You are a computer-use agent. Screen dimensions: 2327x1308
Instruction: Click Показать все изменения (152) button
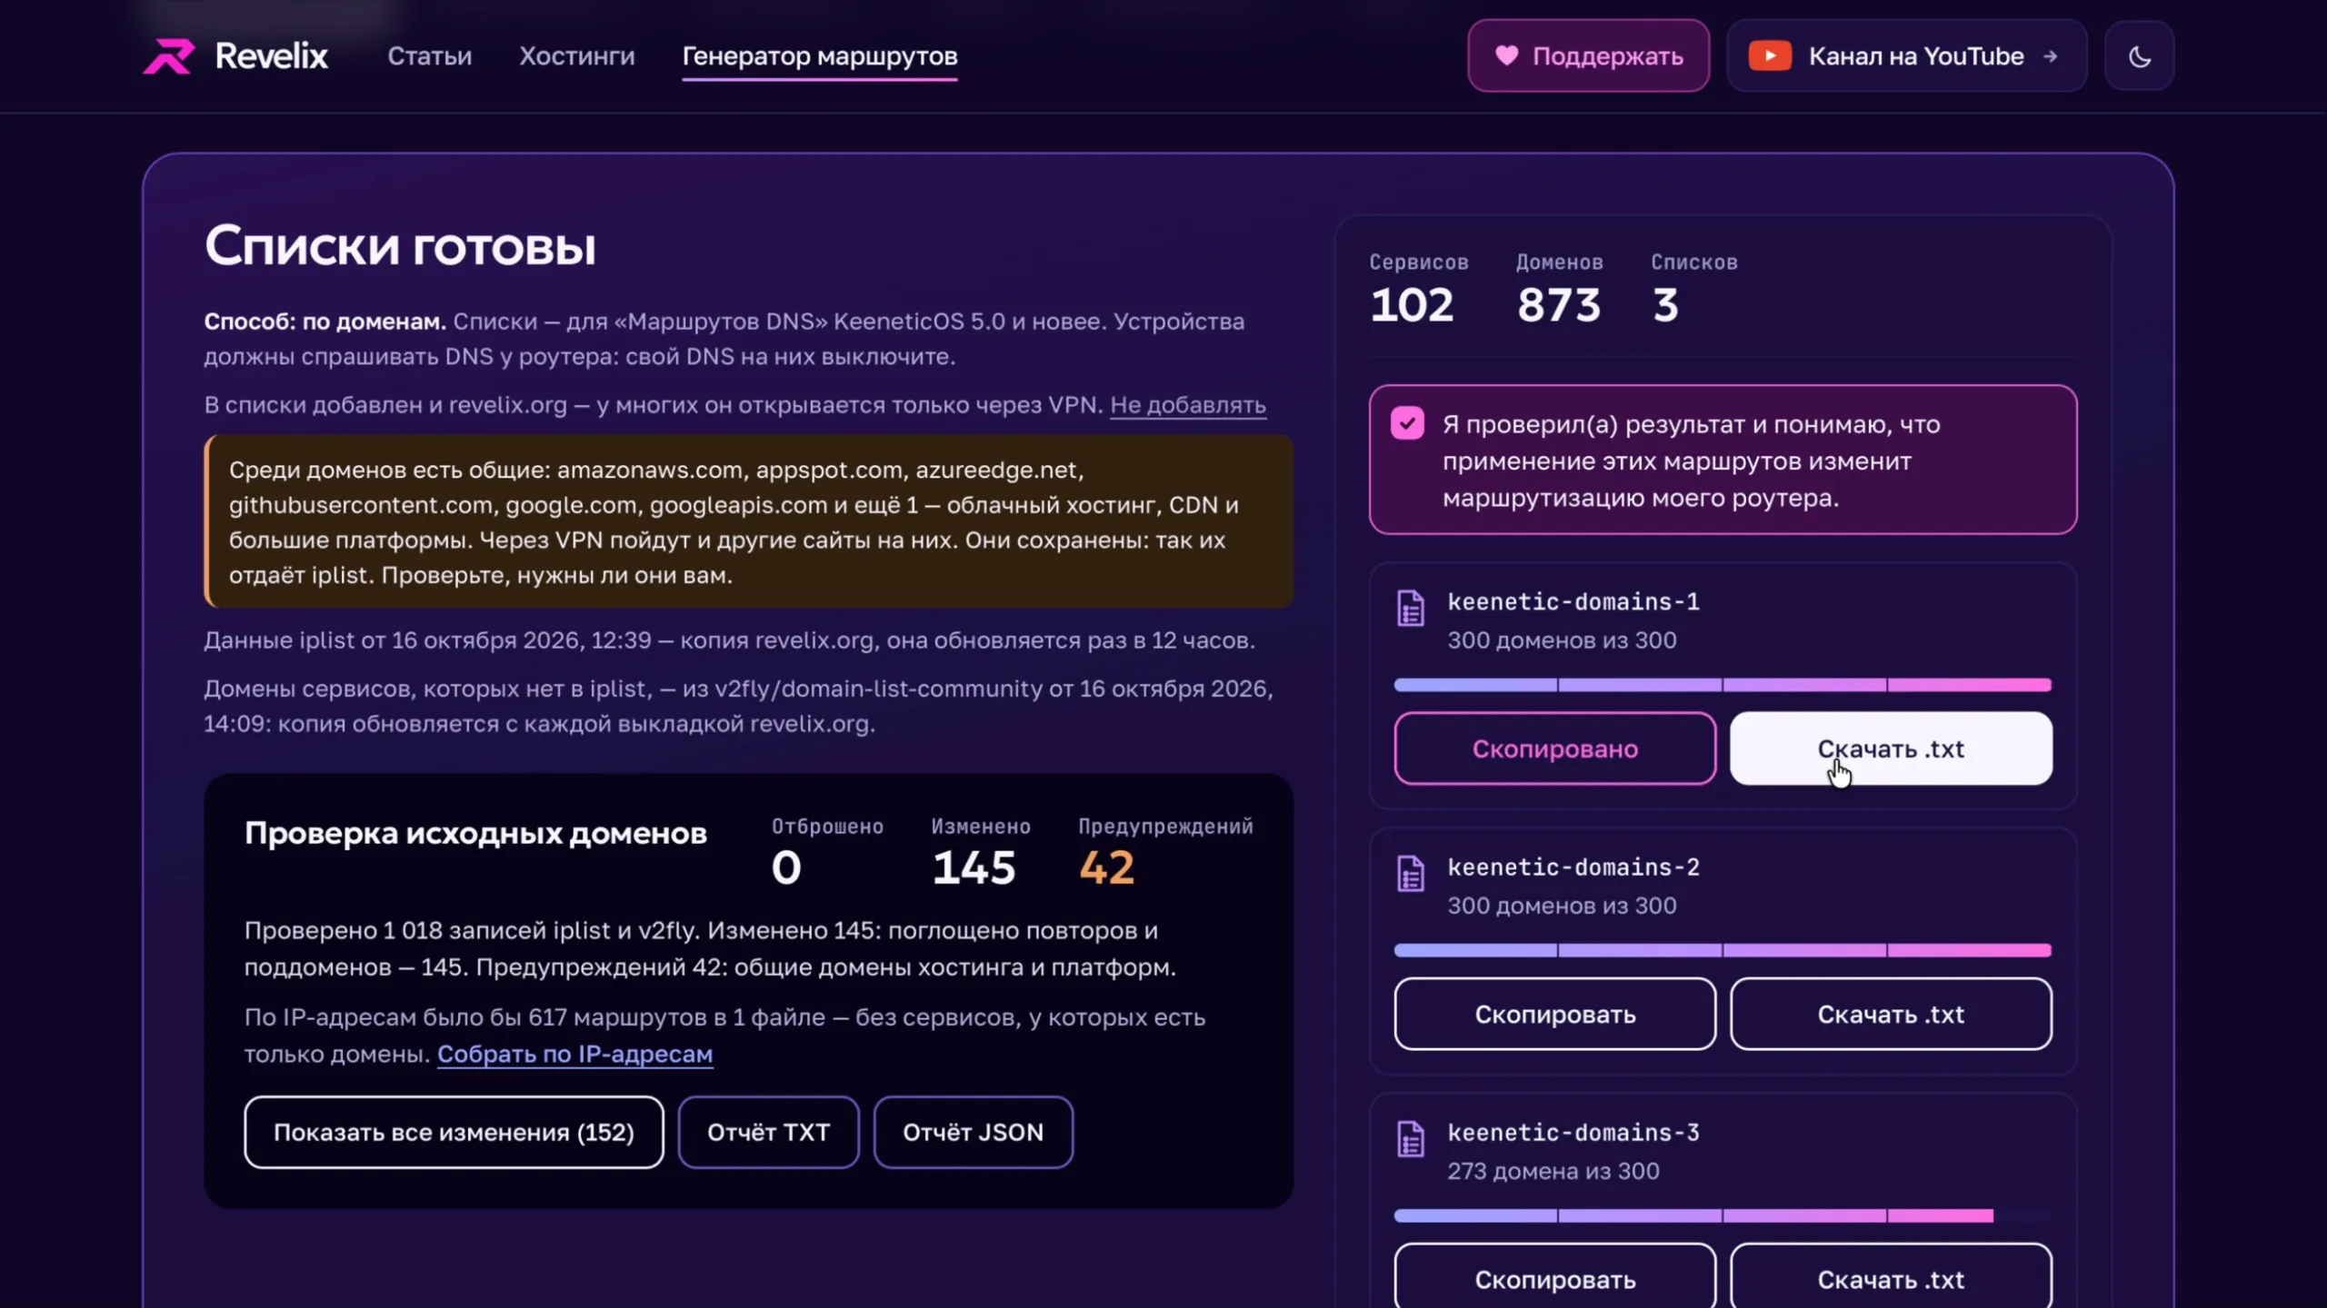point(454,1133)
